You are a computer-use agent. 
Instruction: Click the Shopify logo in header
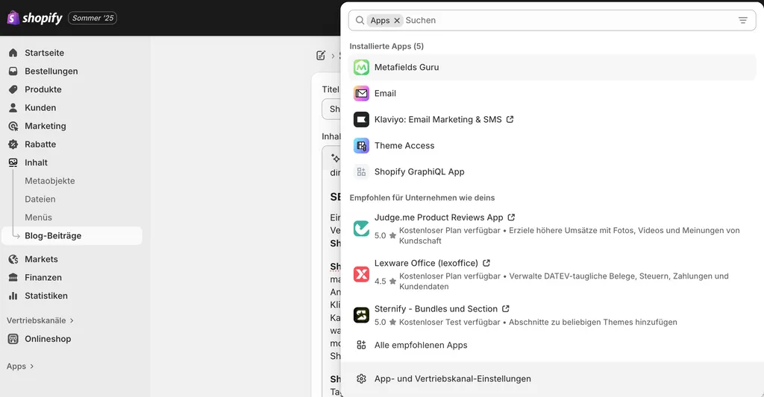pyautogui.click(x=35, y=18)
